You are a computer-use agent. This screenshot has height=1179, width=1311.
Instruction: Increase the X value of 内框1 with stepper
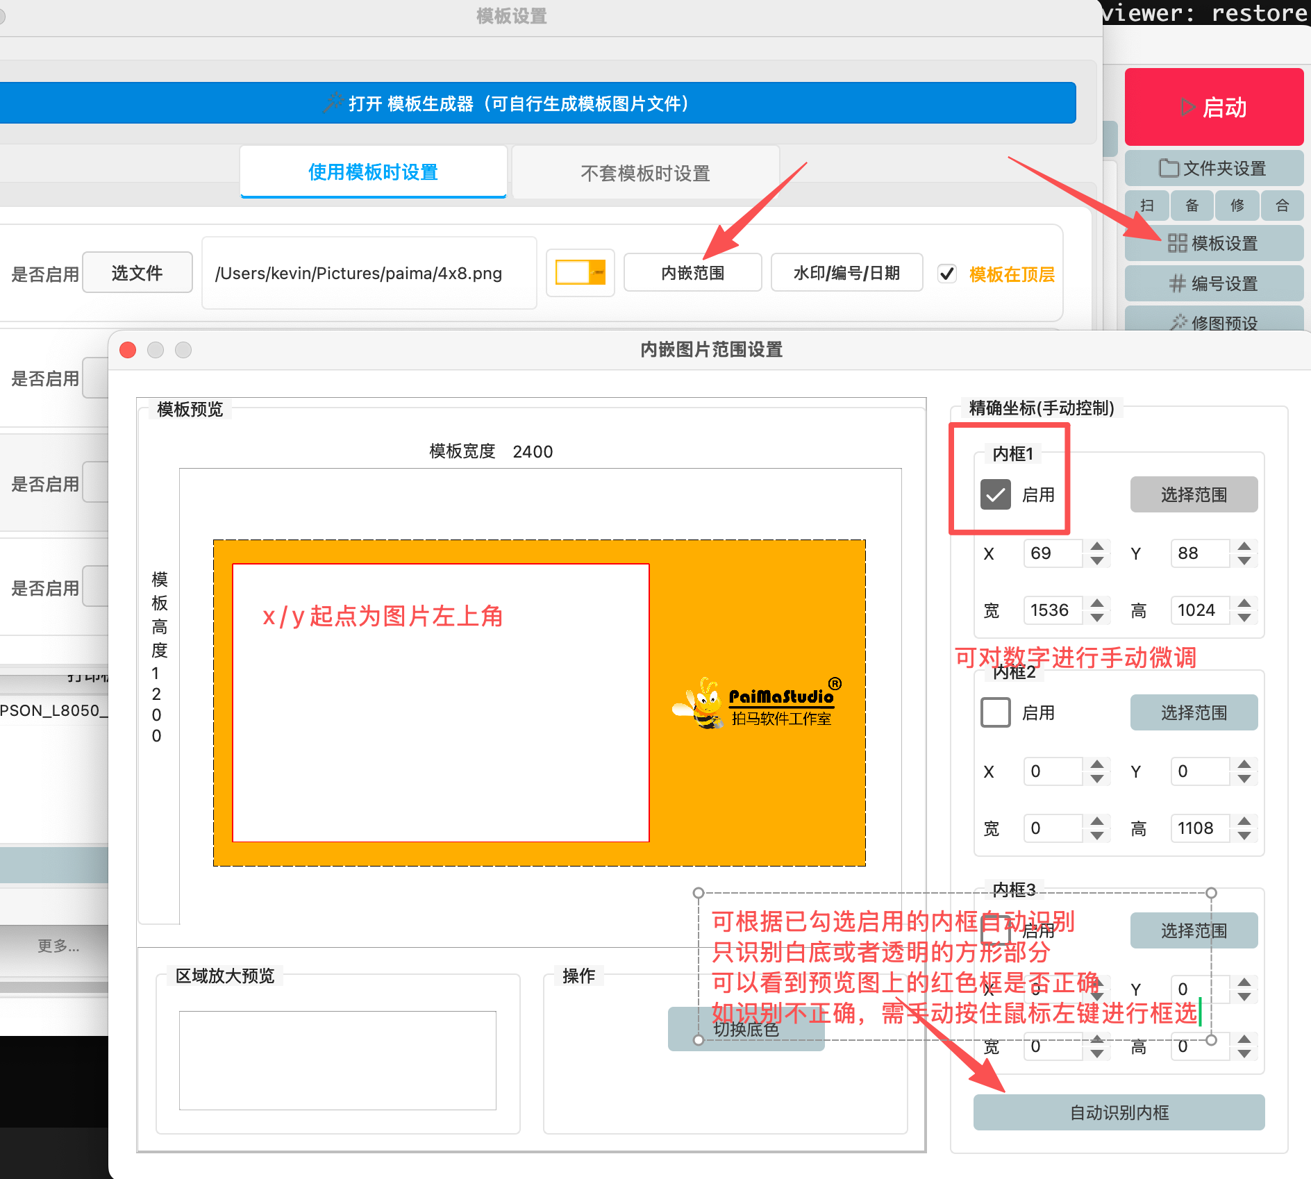click(1097, 548)
